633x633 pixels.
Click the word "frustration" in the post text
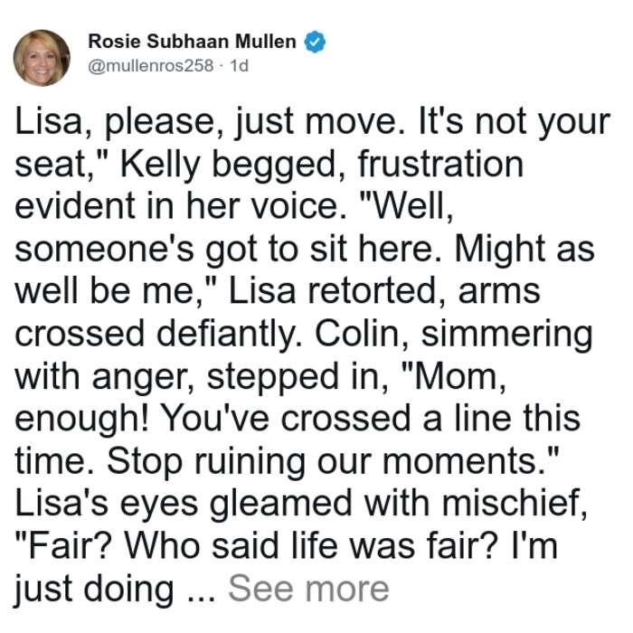(x=440, y=164)
